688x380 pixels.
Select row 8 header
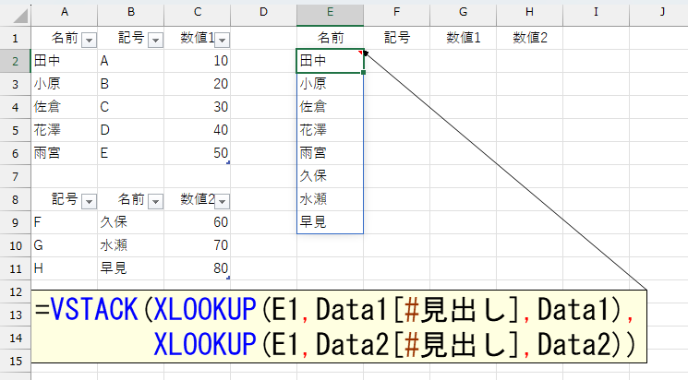tap(16, 199)
